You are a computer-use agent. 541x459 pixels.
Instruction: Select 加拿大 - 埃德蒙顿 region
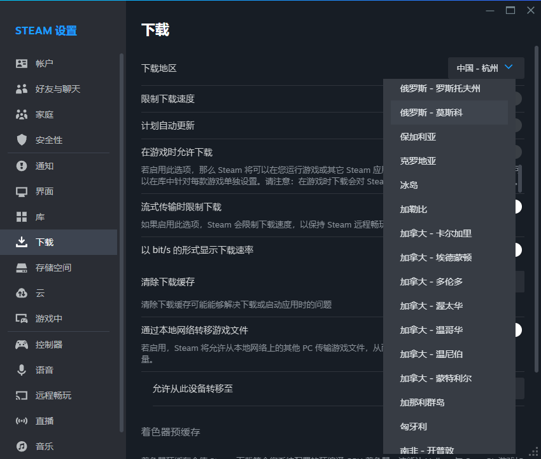[x=449, y=257]
